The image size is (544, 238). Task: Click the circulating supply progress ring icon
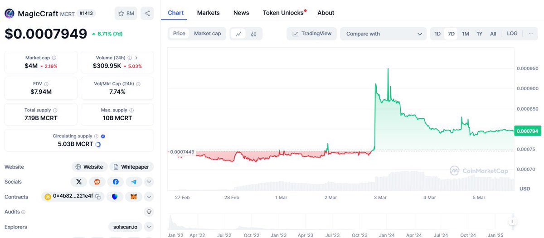click(98, 144)
